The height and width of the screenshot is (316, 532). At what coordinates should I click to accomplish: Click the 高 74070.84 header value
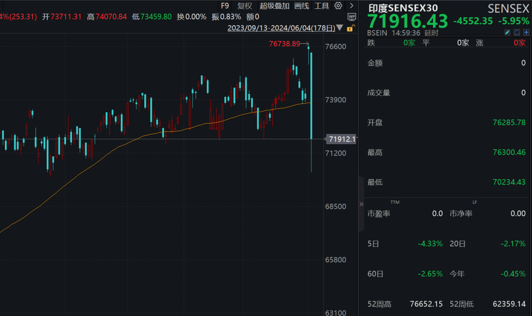click(x=107, y=17)
